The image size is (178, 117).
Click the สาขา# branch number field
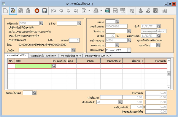tap(74, 40)
